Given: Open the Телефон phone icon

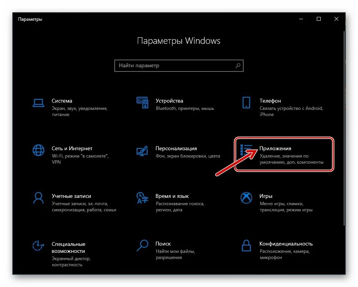Looking at the screenshot, I should 246,103.
